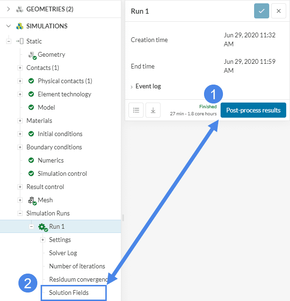Expand the Geometries (2) section
The image size is (290, 301).
(8, 9)
